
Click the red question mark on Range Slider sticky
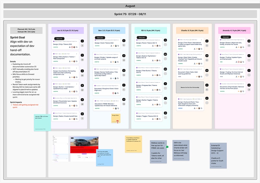pos(118,122)
